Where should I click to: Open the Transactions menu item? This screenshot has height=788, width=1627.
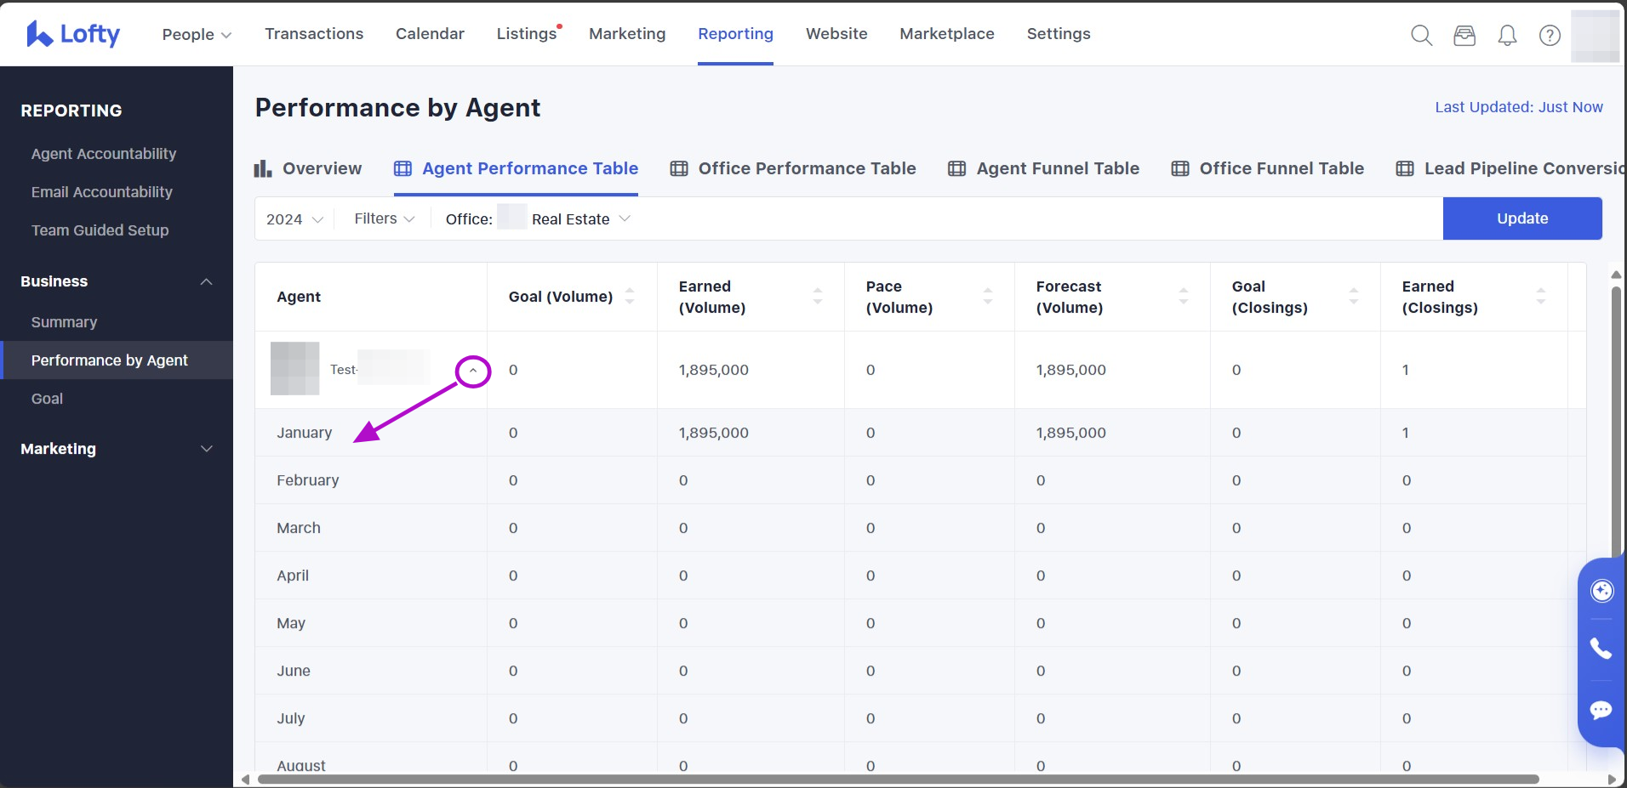[x=314, y=34]
